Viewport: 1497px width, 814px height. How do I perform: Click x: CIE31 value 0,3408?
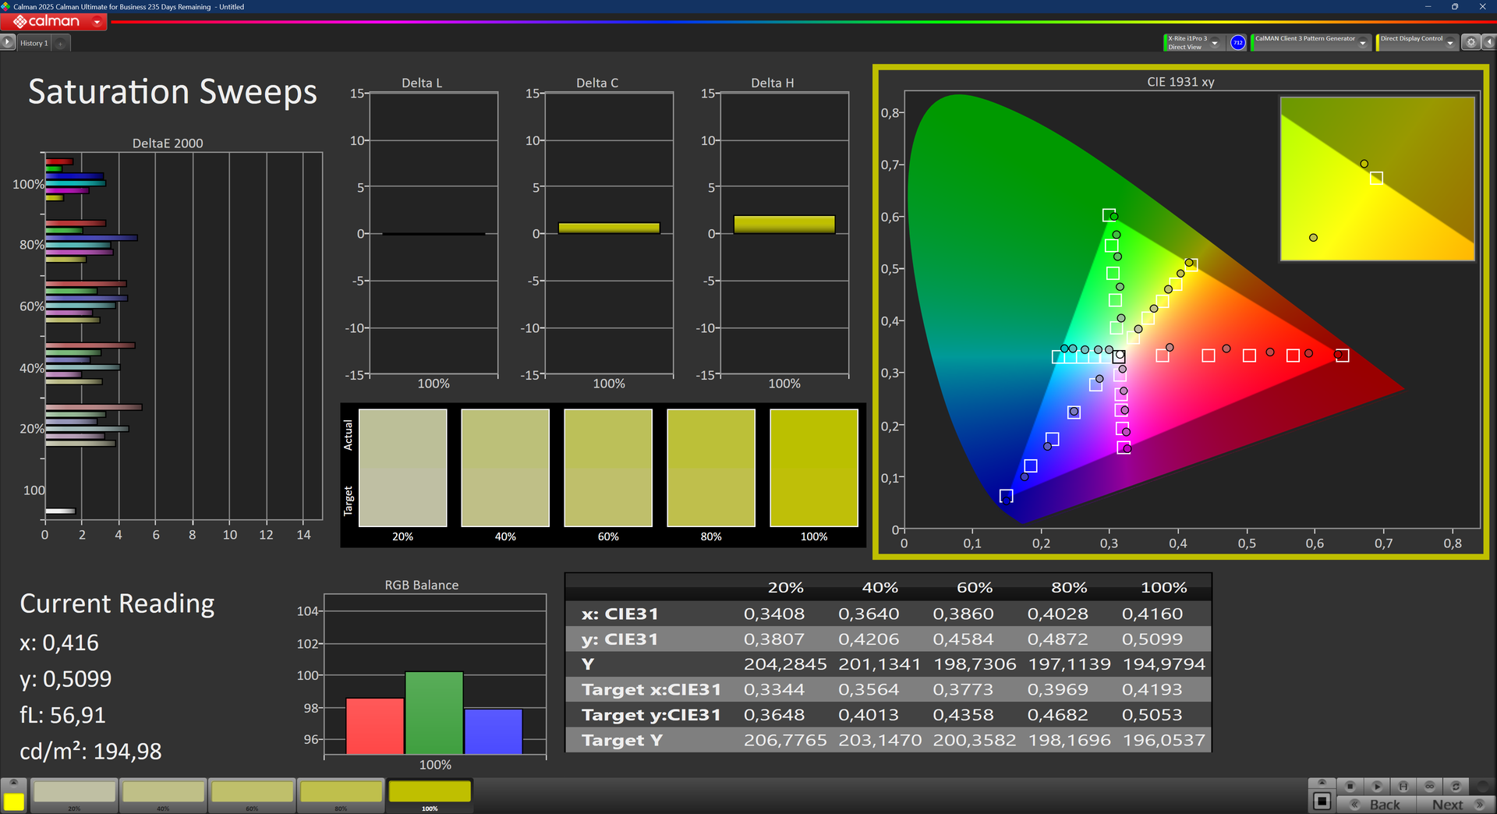[x=774, y=614]
